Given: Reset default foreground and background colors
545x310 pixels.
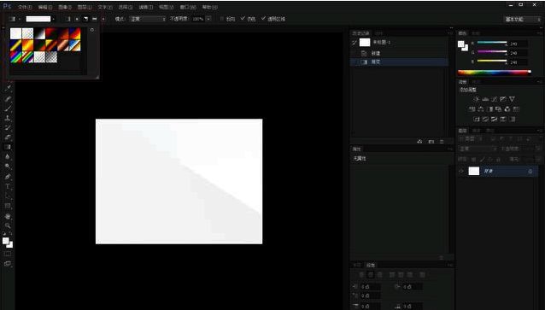Looking at the screenshot, I should 4,233.
